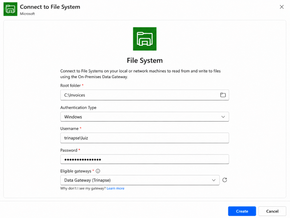Click the Microsoft publisher label
The width and height of the screenshot is (290, 218).
27,14
